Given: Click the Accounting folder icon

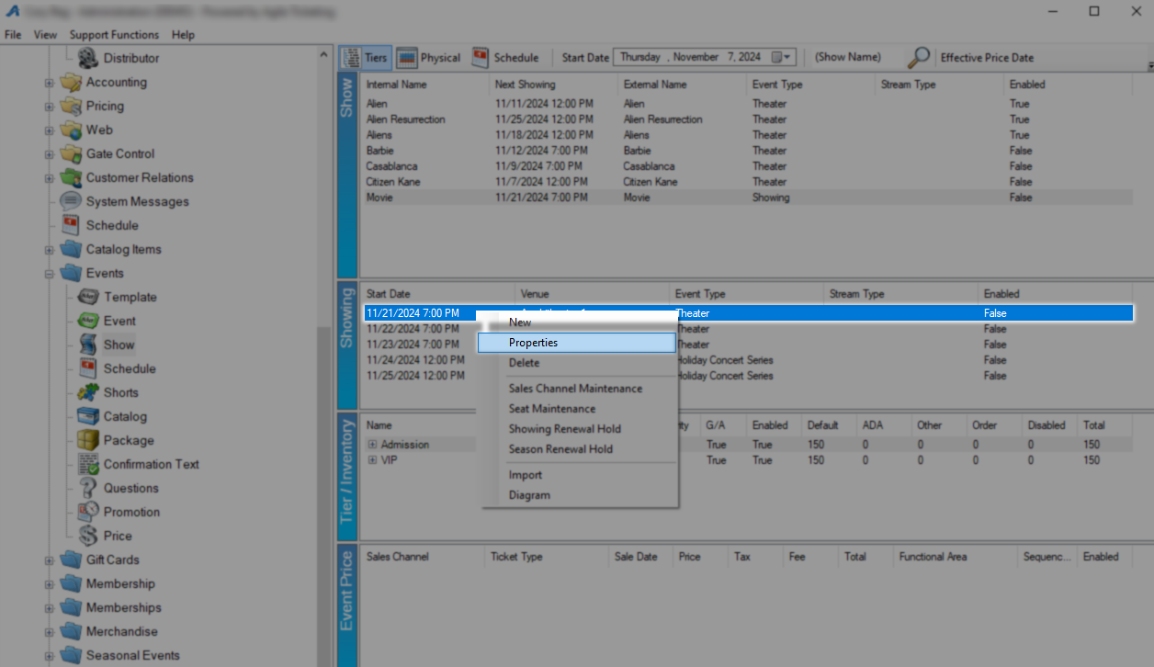Looking at the screenshot, I should tap(71, 83).
